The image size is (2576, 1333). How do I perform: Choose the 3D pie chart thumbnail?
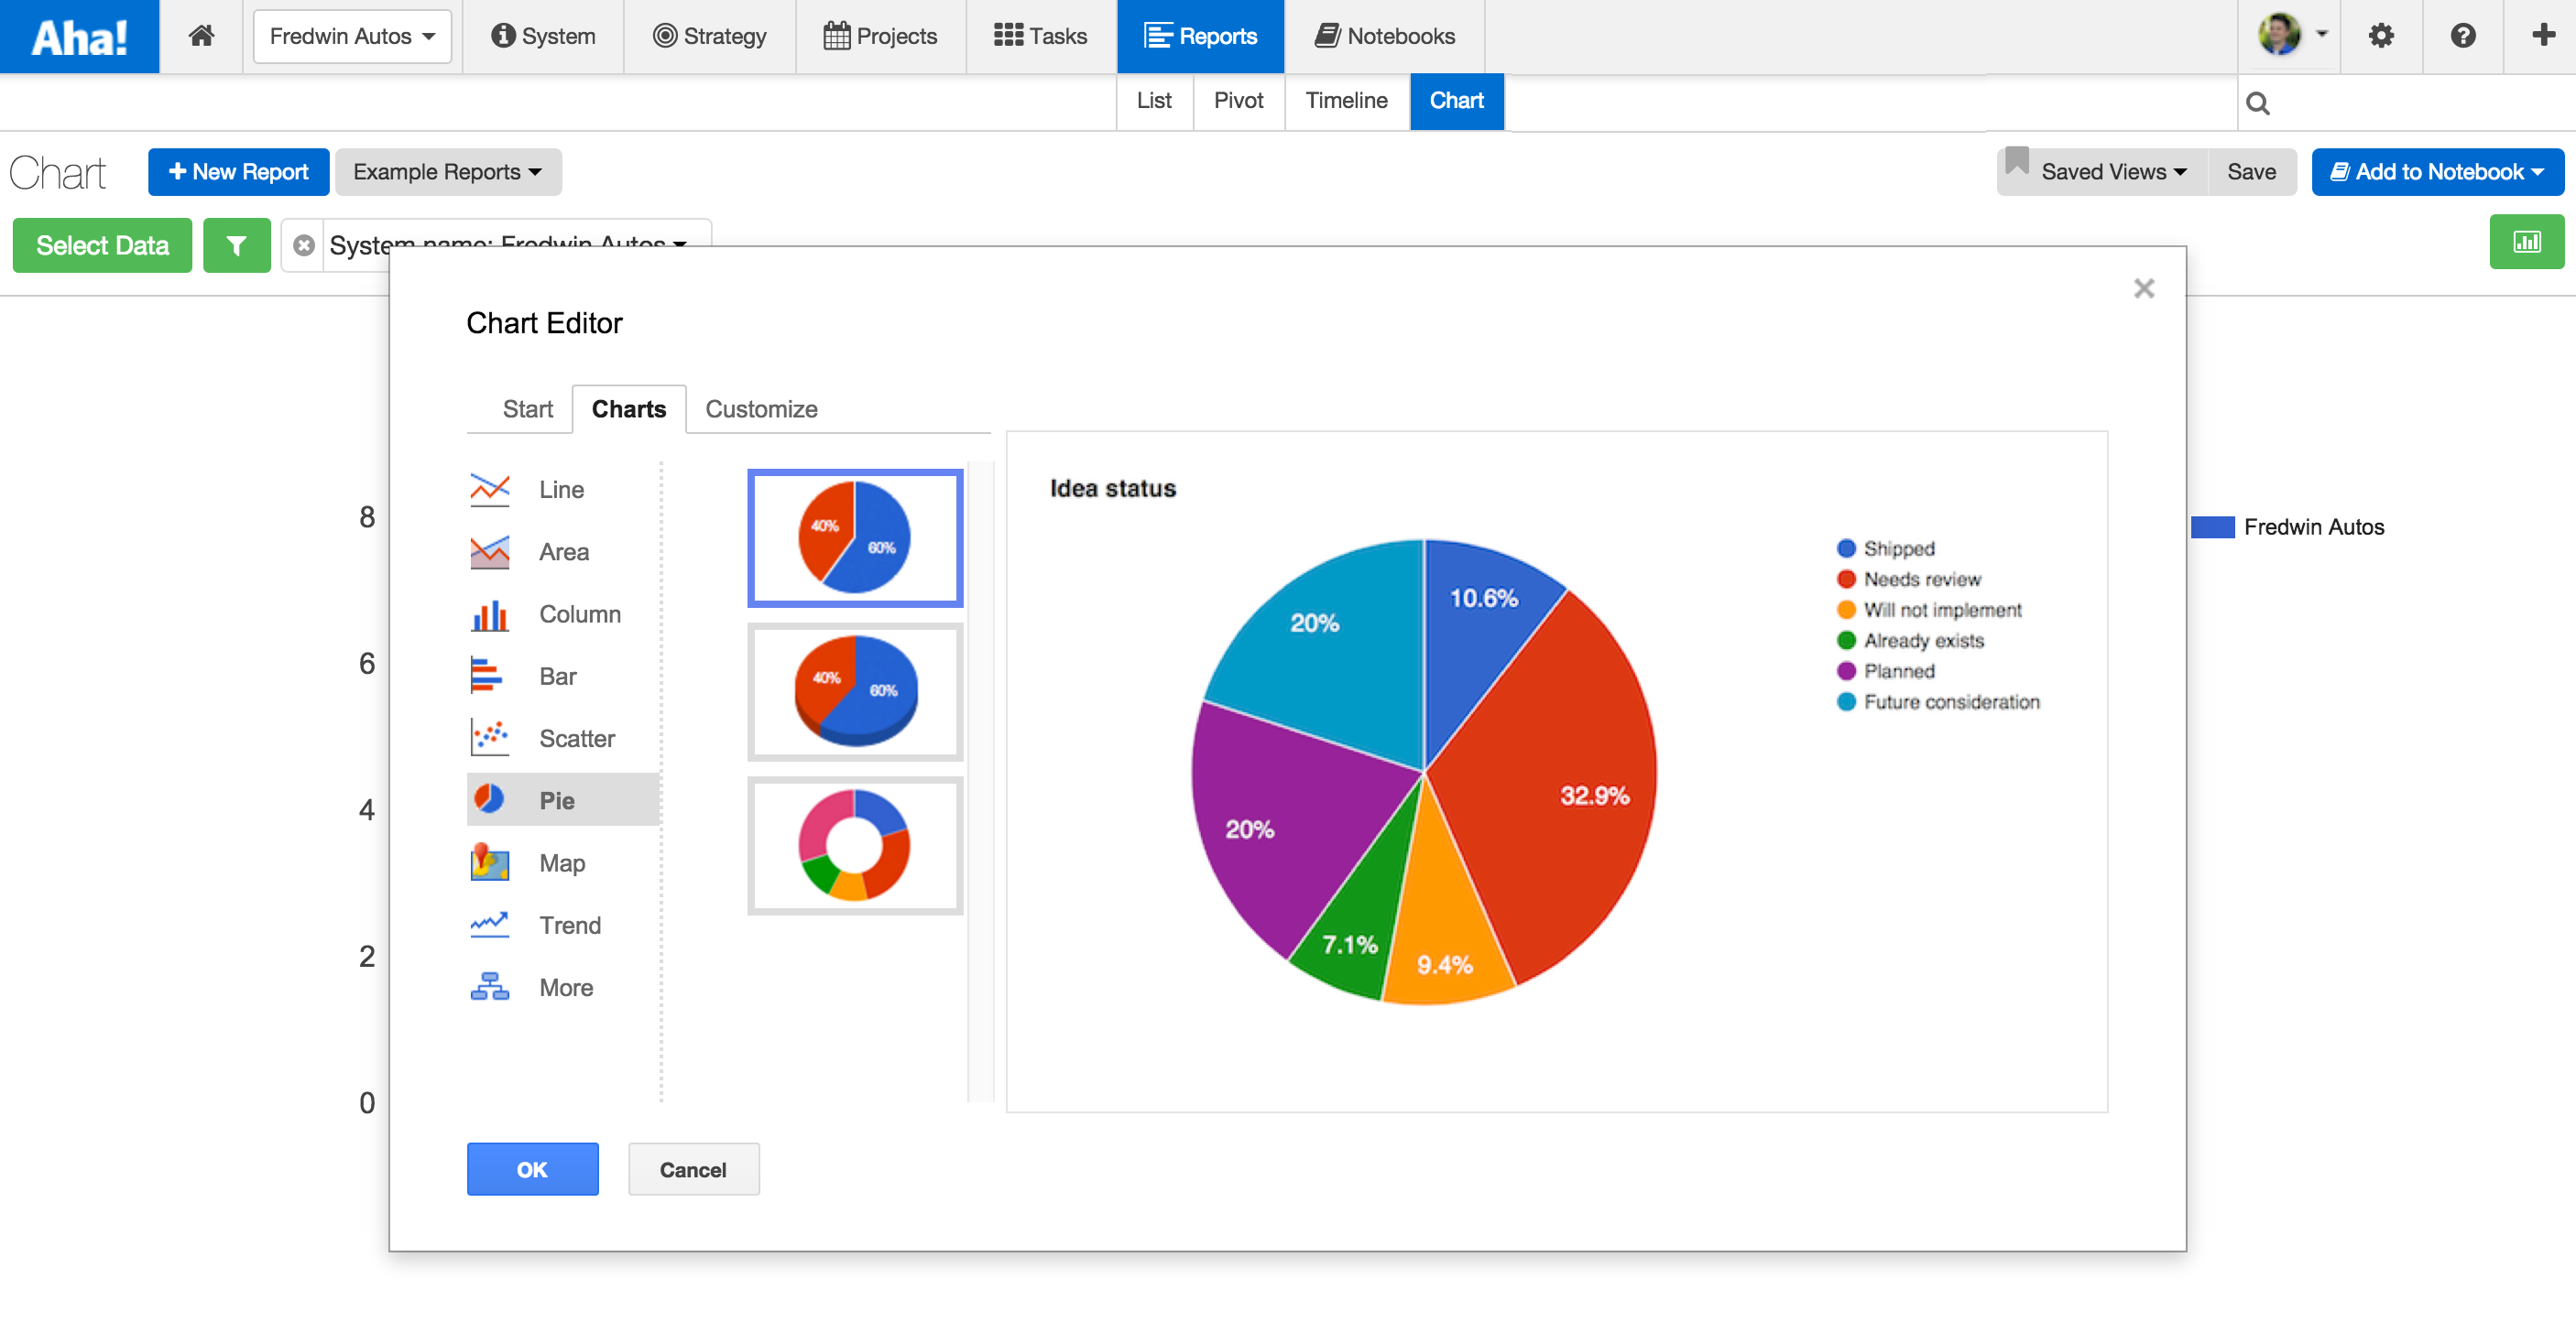(855, 691)
